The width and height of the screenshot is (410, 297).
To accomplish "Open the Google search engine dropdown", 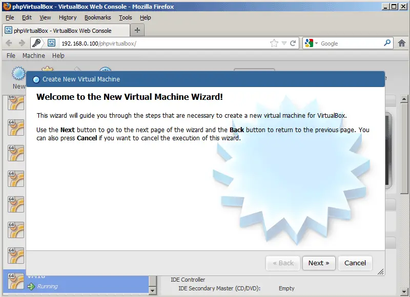I will click(x=316, y=43).
